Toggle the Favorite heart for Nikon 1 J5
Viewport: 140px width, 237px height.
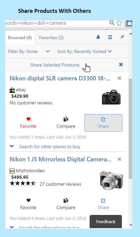[x=28, y=200]
